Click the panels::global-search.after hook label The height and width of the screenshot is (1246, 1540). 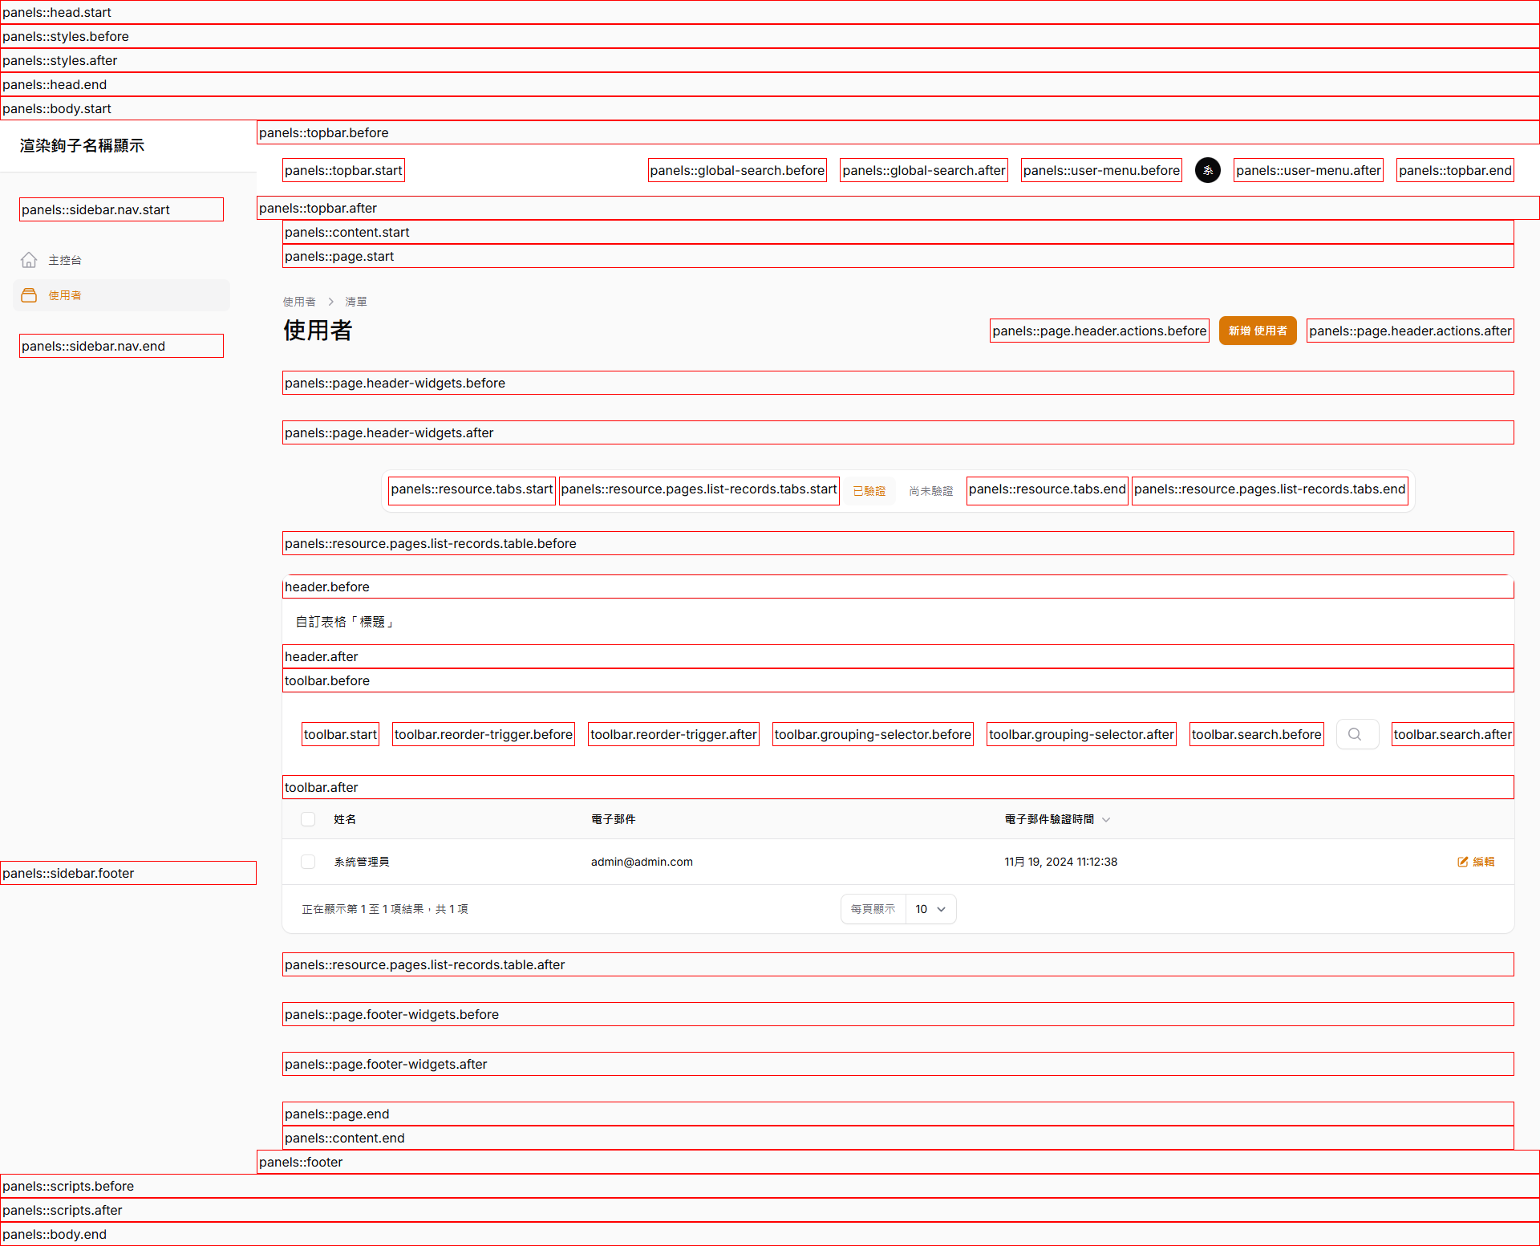(924, 170)
